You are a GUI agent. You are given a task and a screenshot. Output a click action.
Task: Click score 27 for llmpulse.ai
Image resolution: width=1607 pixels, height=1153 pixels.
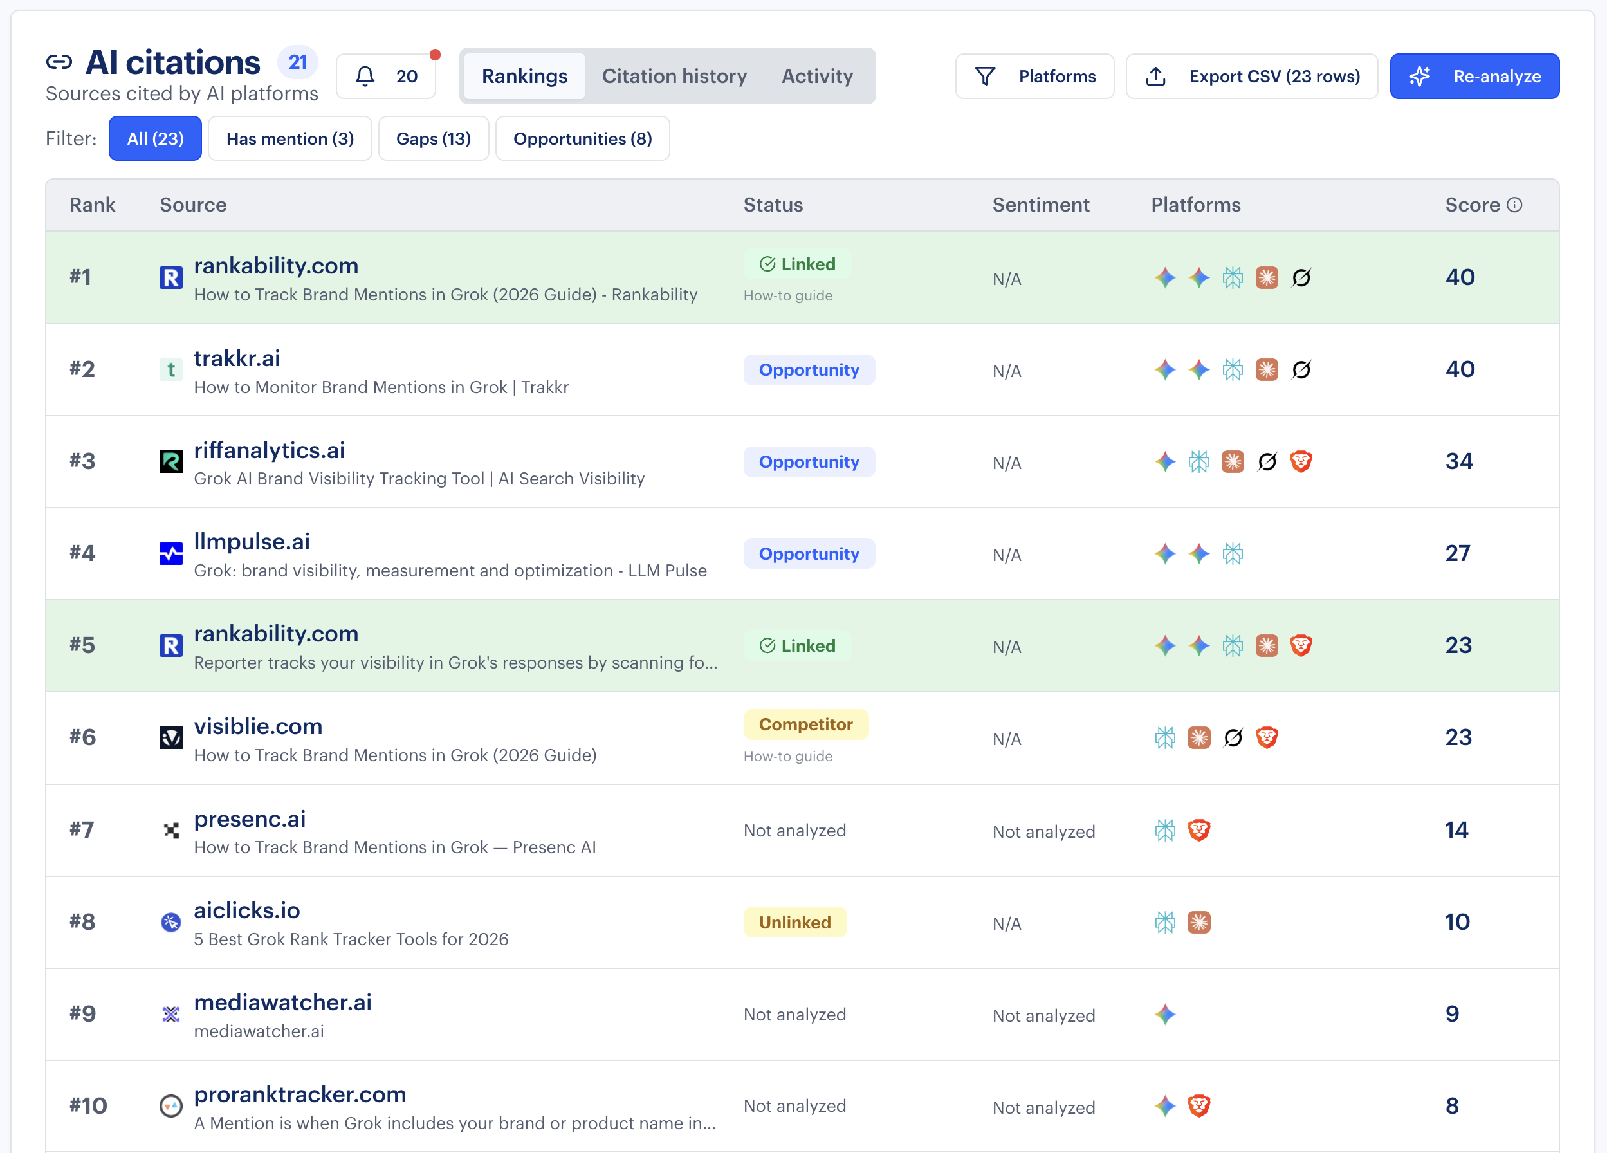(1458, 553)
